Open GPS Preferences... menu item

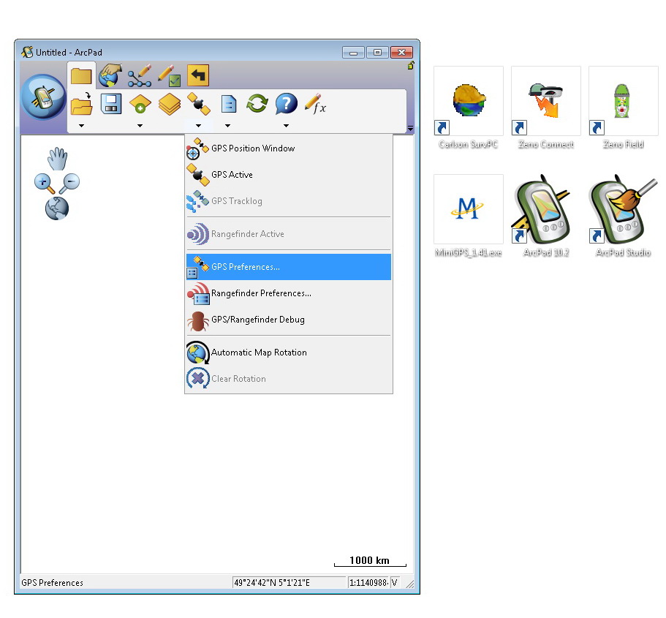coord(288,267)
